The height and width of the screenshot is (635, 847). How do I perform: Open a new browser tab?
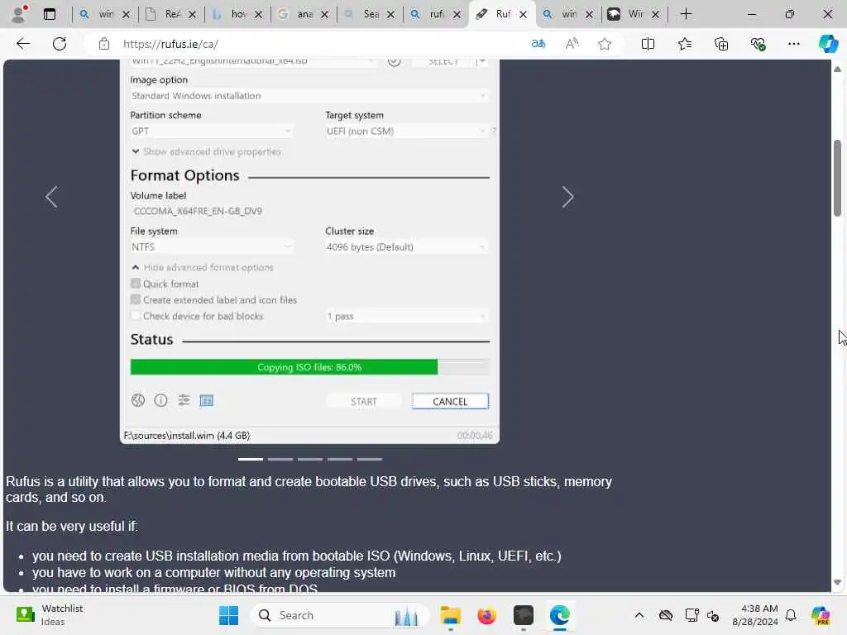coord(686,14)
